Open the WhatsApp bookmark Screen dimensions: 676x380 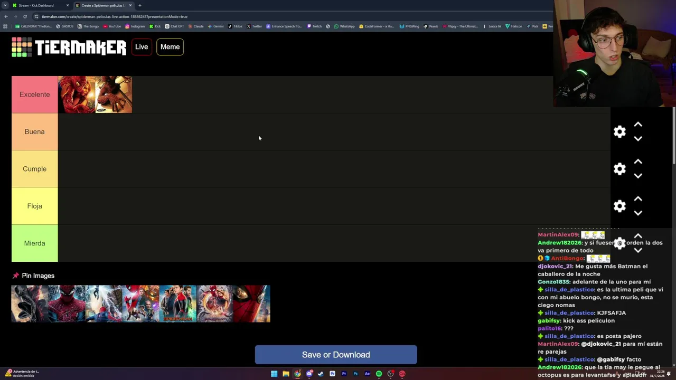click(345, 26)
